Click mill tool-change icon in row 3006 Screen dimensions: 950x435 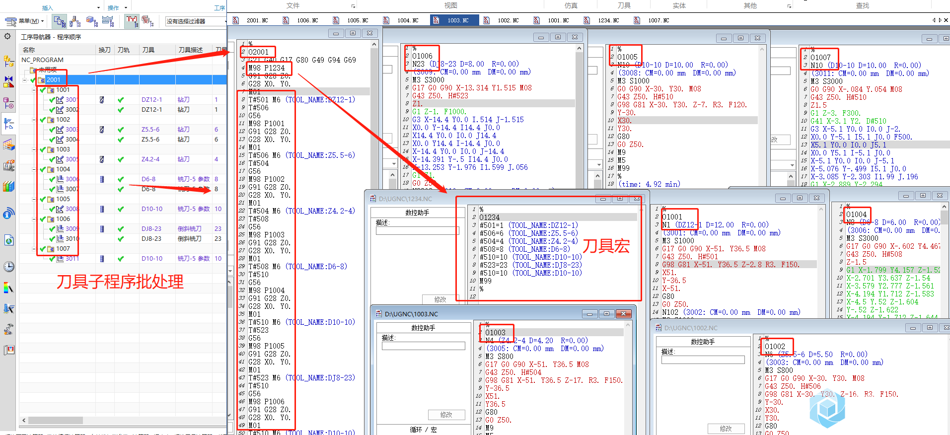(x=102, y=179)
